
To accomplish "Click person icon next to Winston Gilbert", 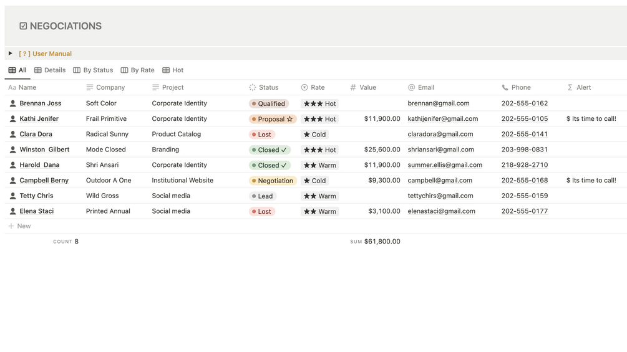I will [x=13, y=150].
